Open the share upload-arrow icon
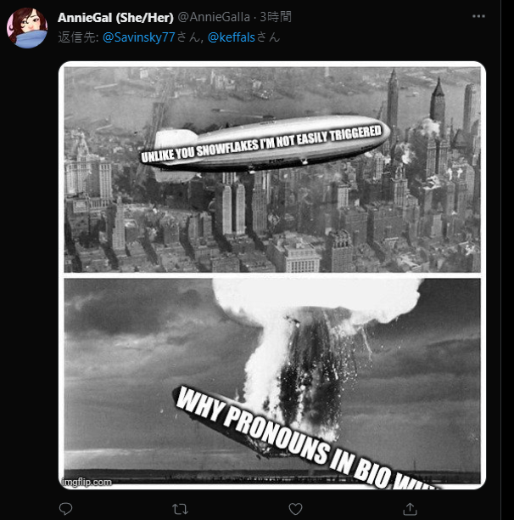514x520 pixels. point(410,508)
